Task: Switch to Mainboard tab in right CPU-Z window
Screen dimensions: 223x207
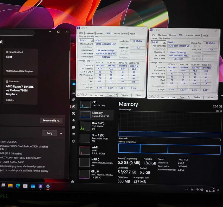Action: pos(163,35)
